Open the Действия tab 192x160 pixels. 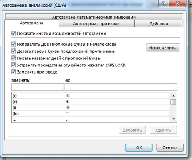[158, 24]
